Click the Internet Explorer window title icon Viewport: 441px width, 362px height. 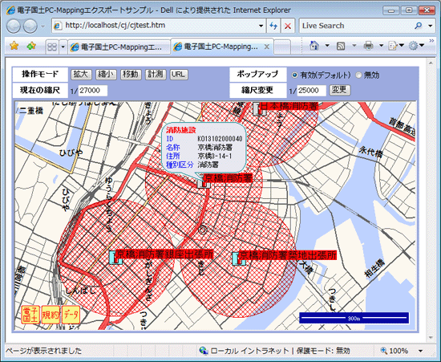tap(10, 10)
